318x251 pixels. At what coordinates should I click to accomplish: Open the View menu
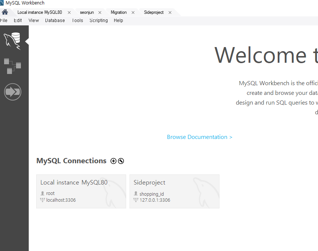pos(34,20)
